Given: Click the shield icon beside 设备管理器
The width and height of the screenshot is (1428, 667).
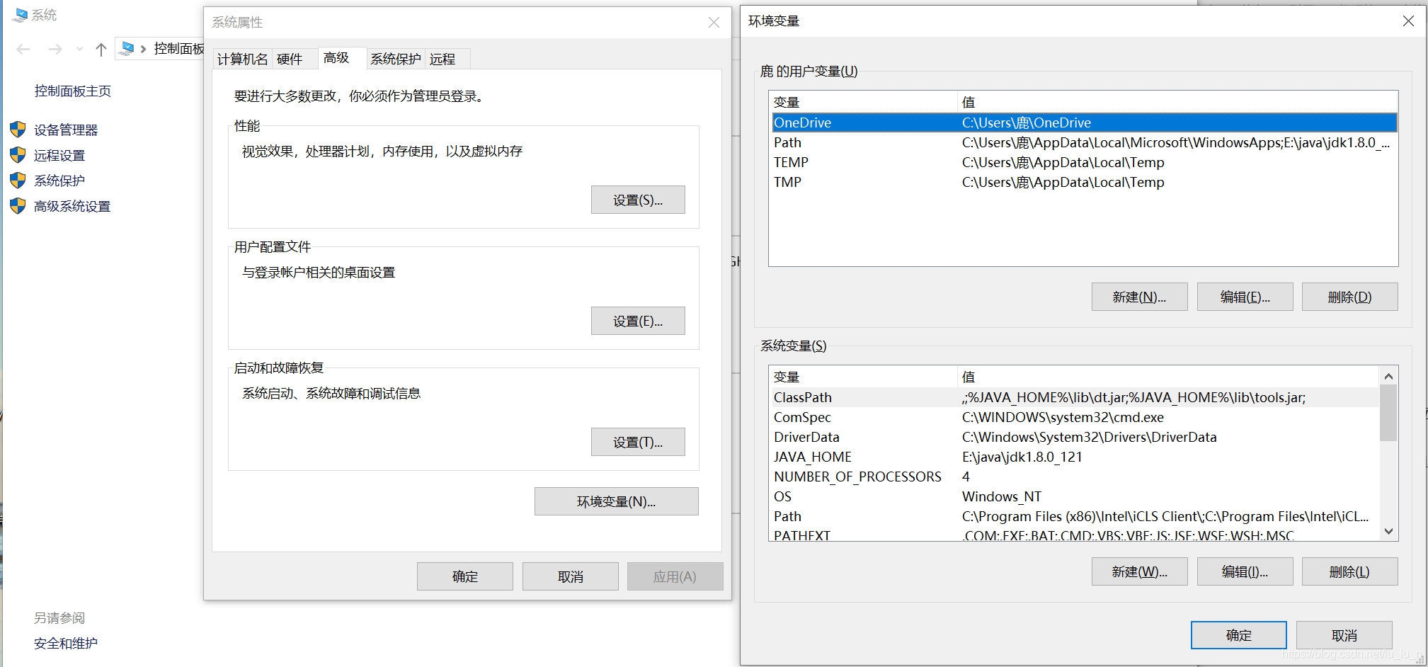Looking at the screenshot, I should [18, 130].
